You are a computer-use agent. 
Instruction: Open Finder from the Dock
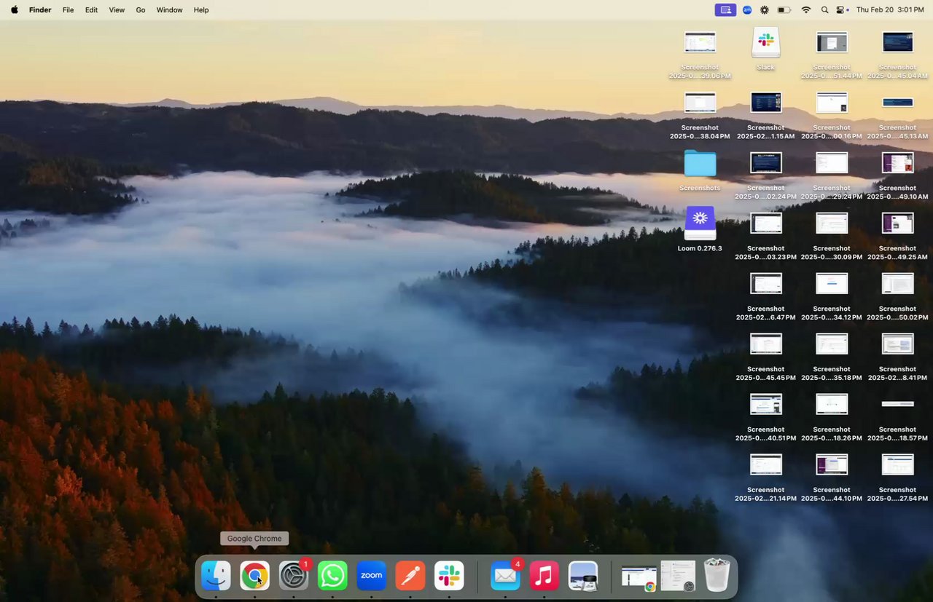216,576
